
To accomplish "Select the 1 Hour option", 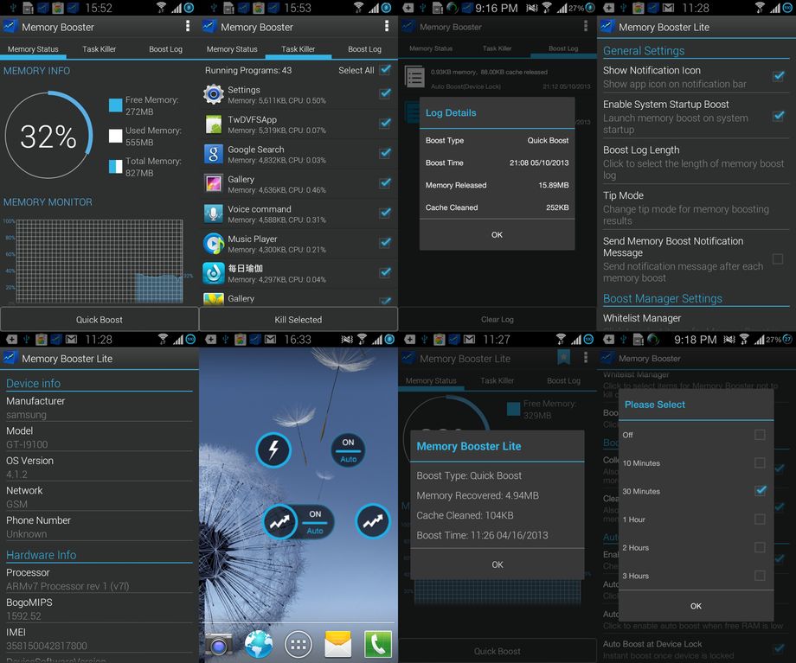I will pos(696,520).
